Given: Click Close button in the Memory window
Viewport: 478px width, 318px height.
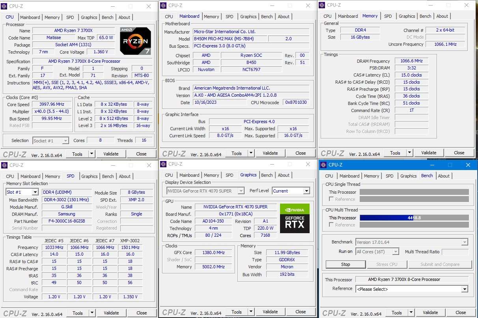Looking at the screenshot, I should pos(459,153).
